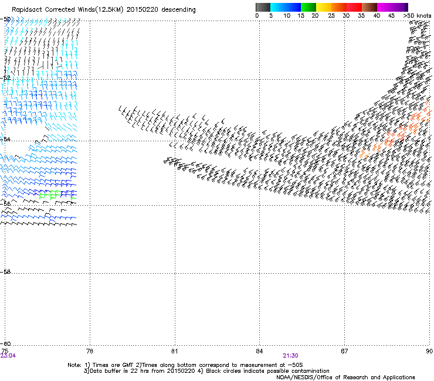Viewport: 434px width, 381px height.
Task: Click the longitude label 90
Action: point(429,351)
